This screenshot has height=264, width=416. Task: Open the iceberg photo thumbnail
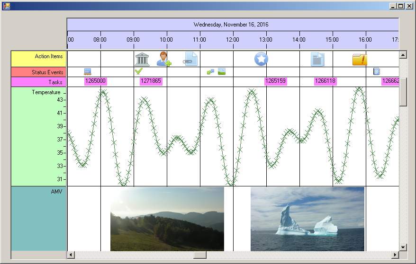click(307, 219)
